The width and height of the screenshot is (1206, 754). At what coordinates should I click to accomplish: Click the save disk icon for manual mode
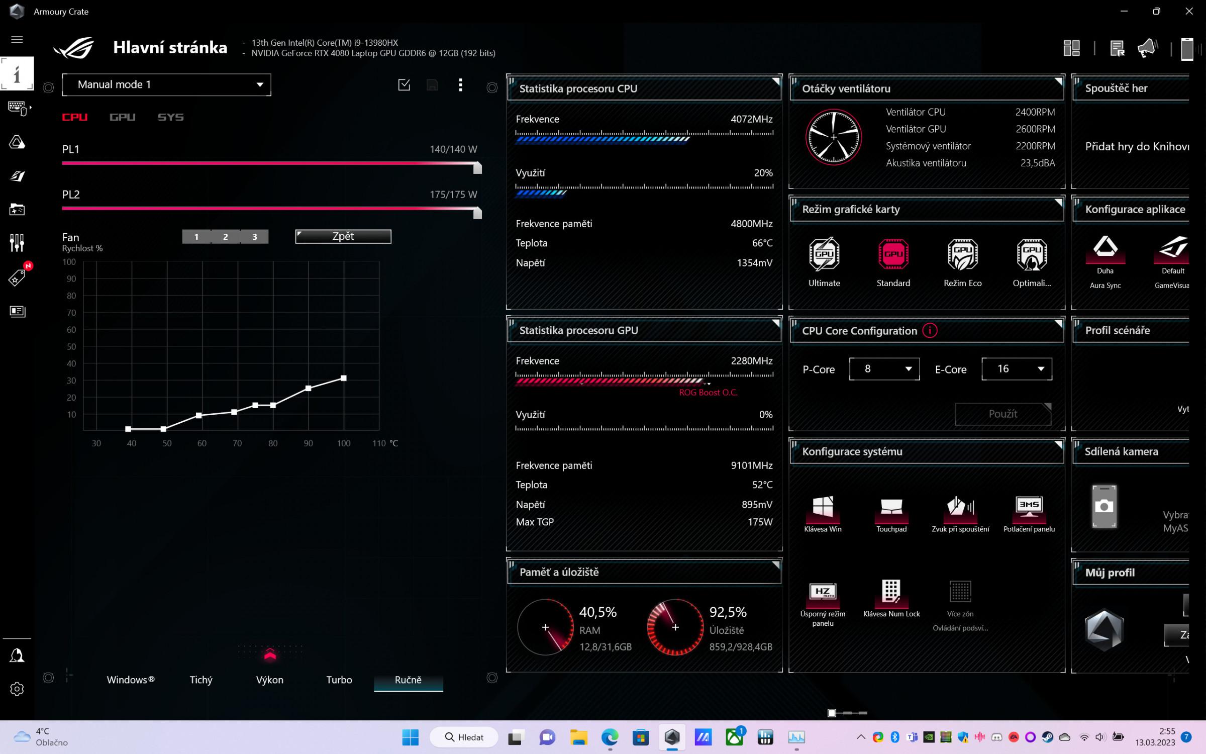(x=432, y=84)
